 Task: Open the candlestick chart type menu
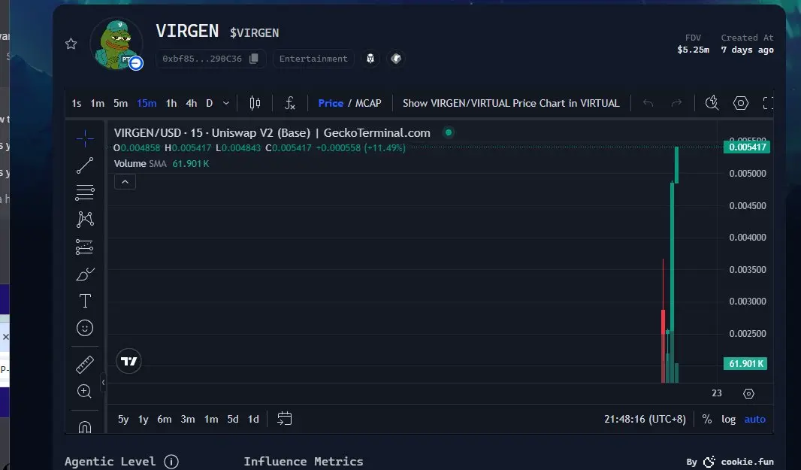(255, 103)
